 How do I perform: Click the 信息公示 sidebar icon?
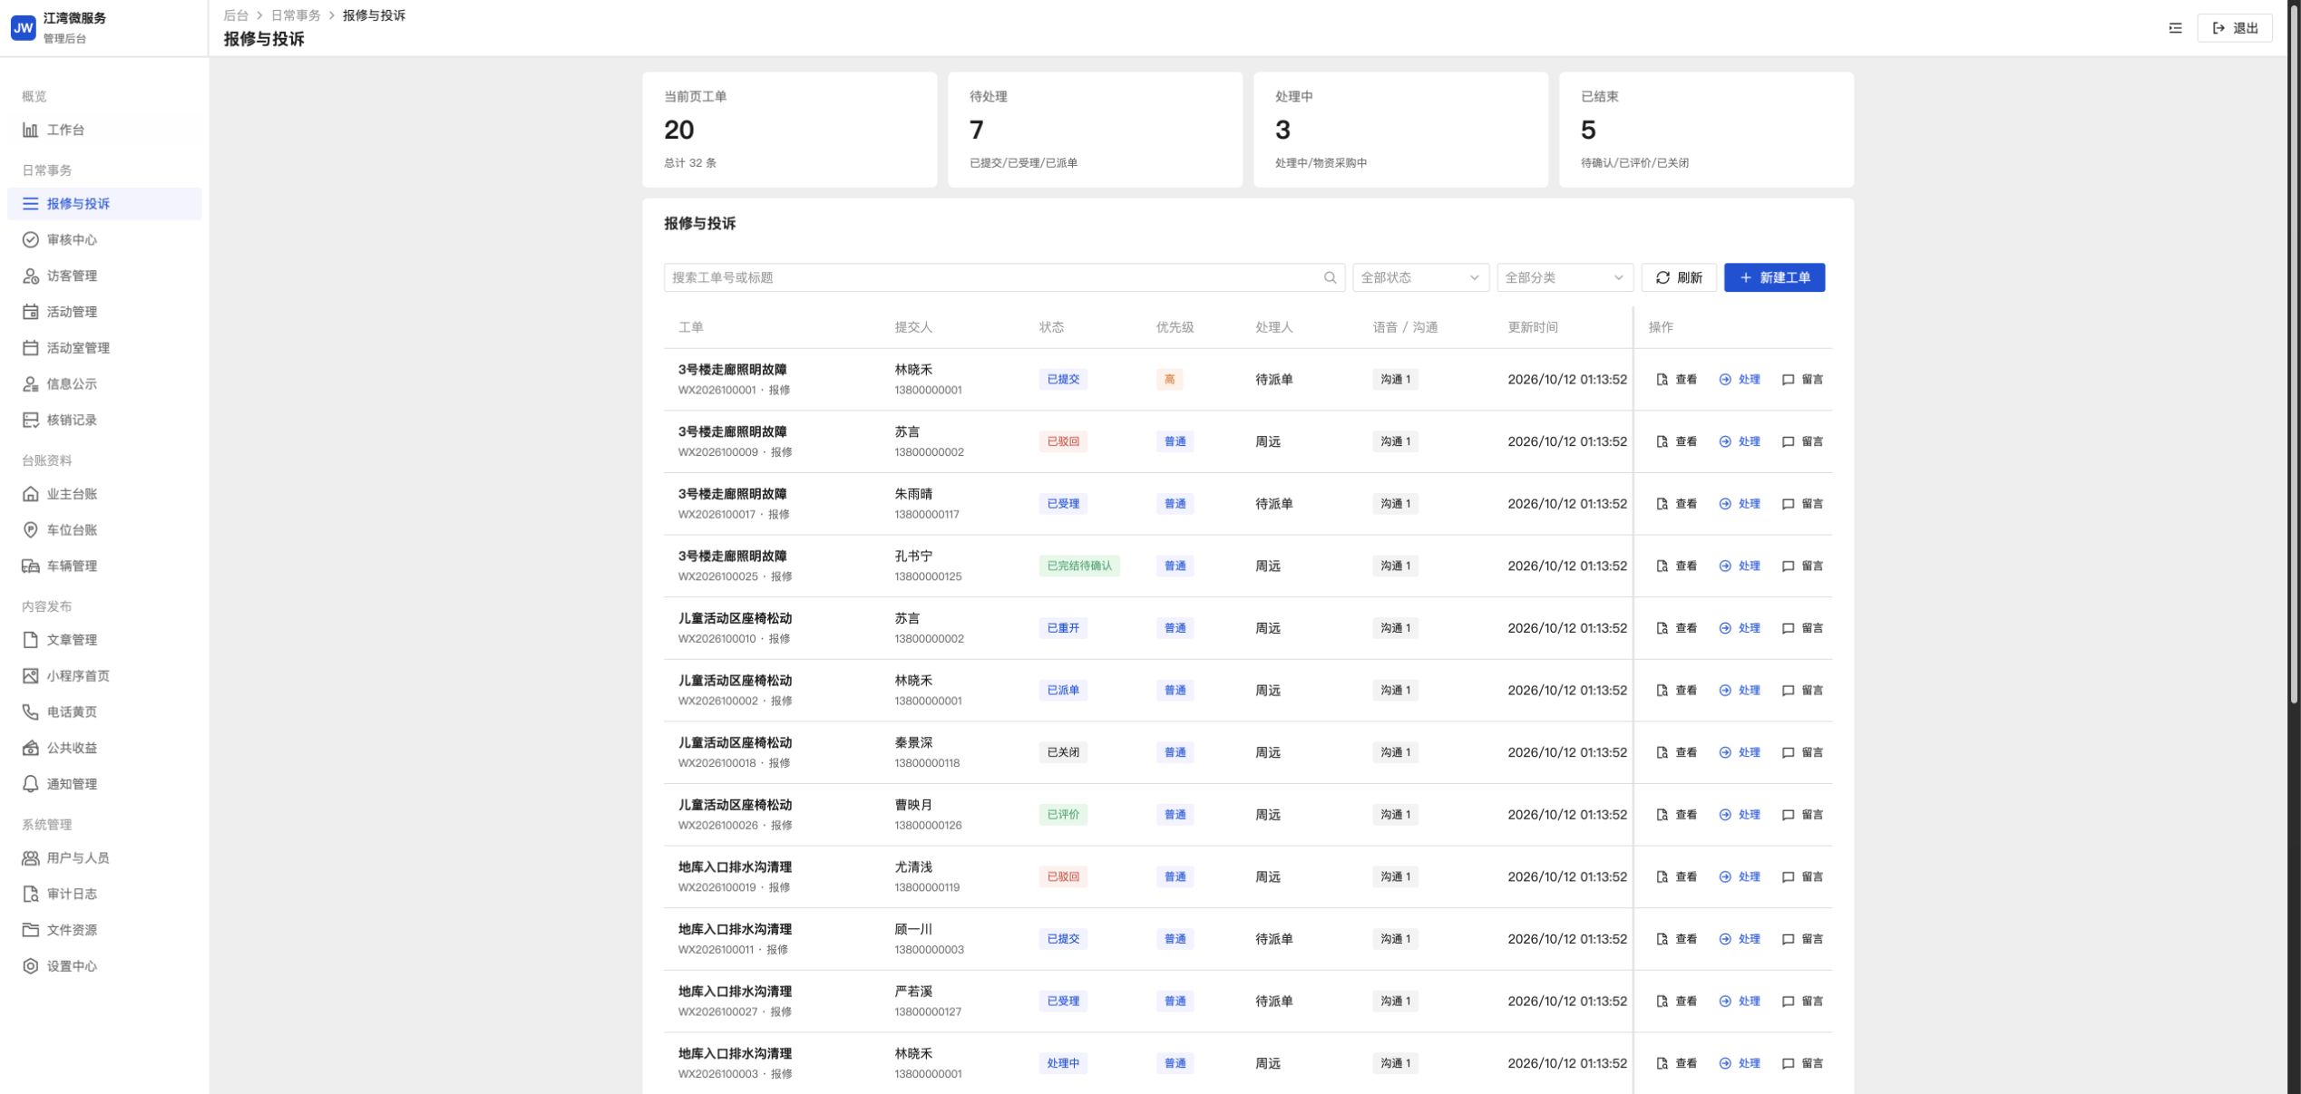[x=31, y=384]
